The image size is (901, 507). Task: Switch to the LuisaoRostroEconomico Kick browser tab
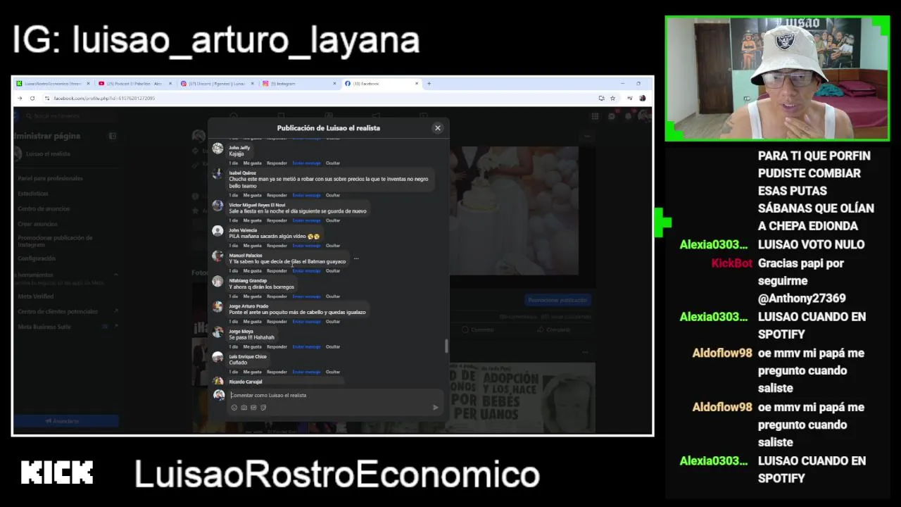tap(53, 84)
